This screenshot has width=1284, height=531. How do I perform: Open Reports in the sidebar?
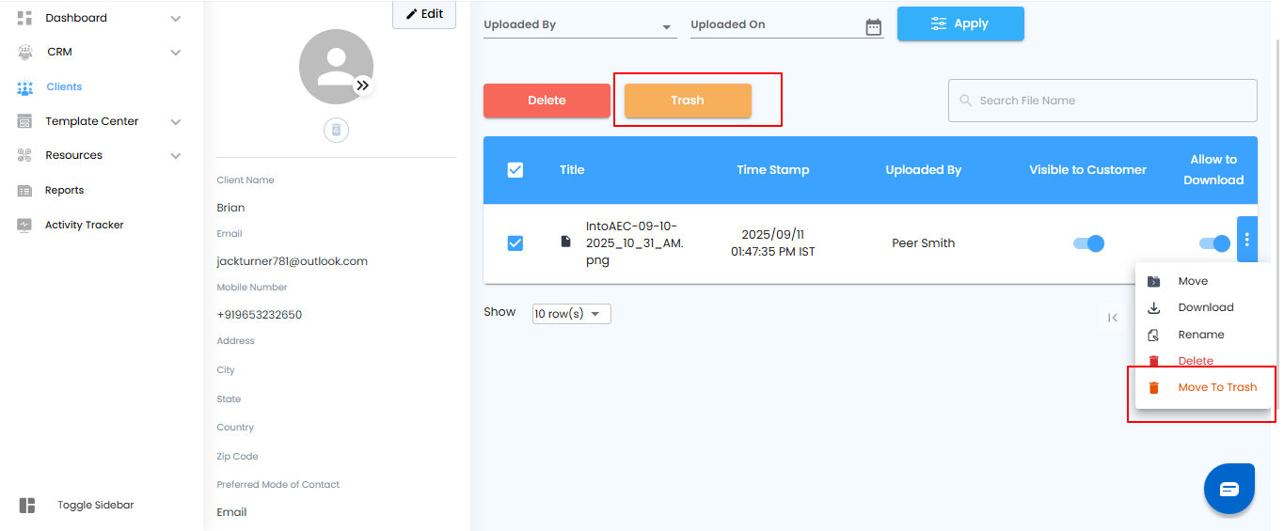point(64,191)
